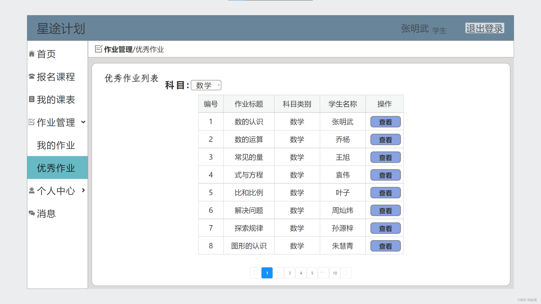Screen dimensions: 541x304
Task: Collapse the 作业管理 menu chevron
Action: 83,122
